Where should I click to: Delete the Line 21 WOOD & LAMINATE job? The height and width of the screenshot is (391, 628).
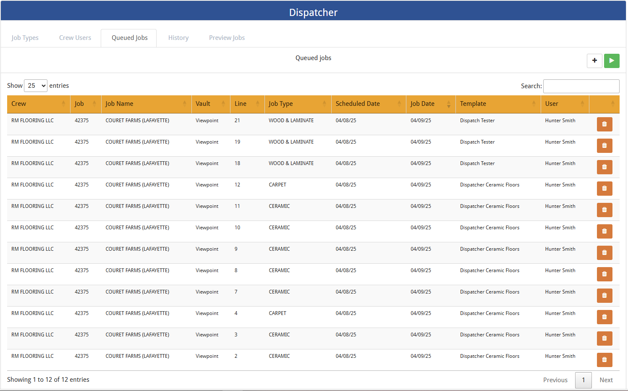604,124
